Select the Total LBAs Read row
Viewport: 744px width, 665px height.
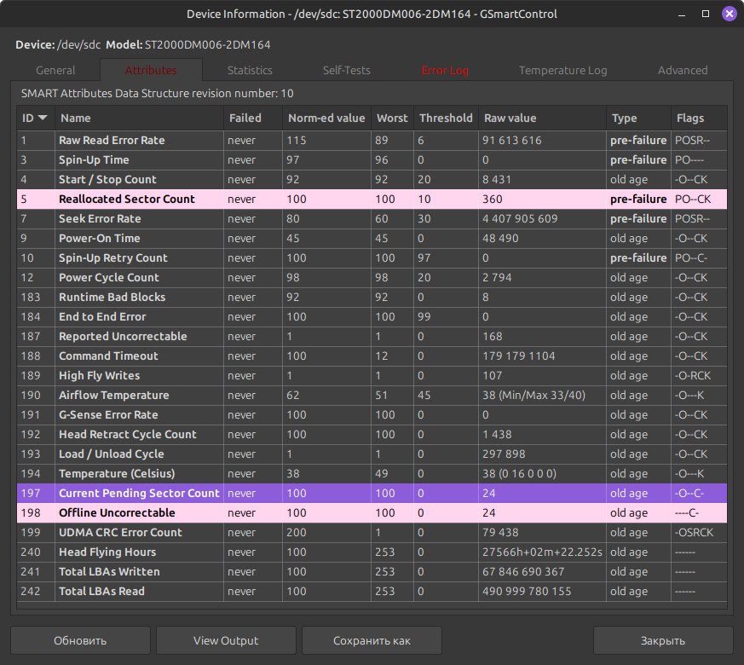[x=372, y=592]
